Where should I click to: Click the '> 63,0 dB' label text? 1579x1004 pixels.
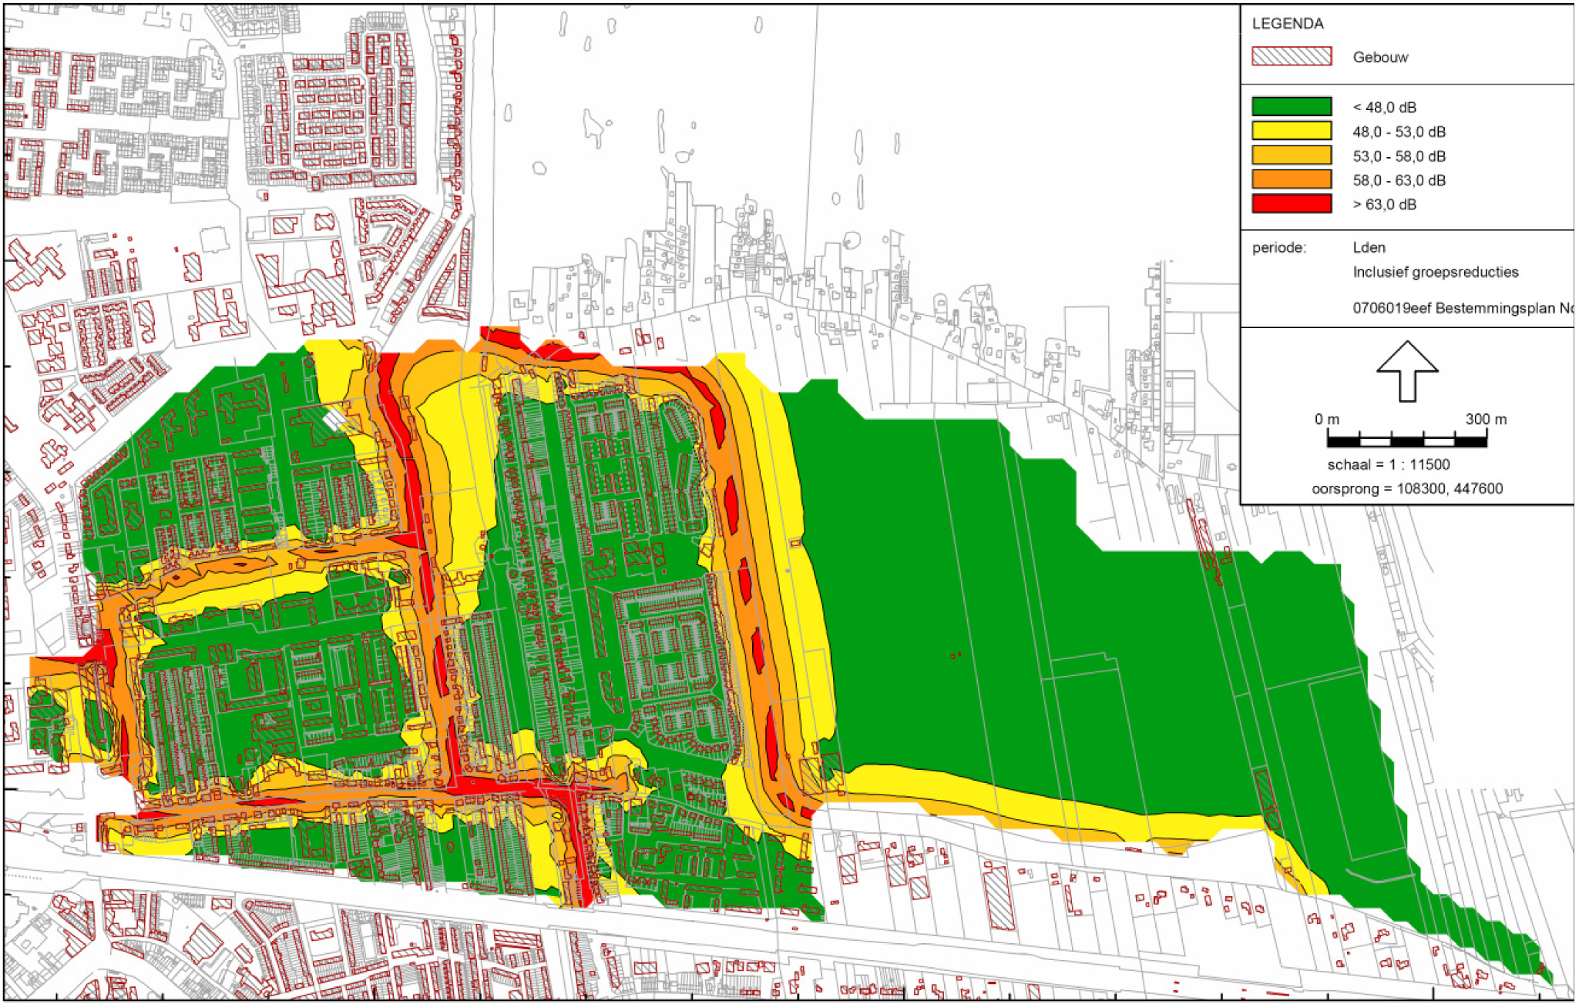click(x=1384, y=204)
